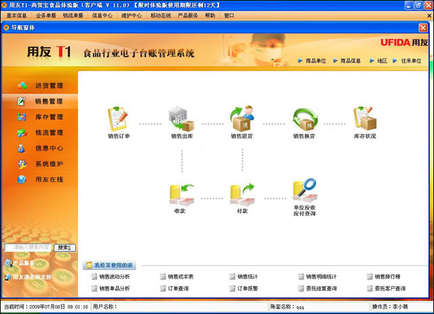The image size is (434, 314).
Task: Open the 钱流单据 menu
Action: (x=73, y=16)
